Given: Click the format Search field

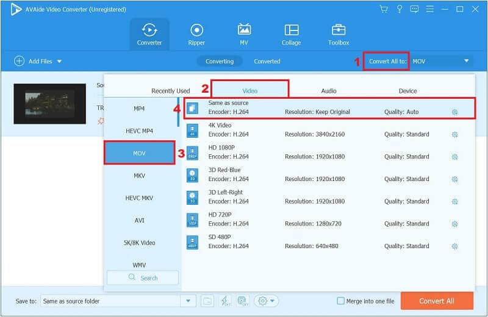Looking at the screenshot, I should pos(143,278).
